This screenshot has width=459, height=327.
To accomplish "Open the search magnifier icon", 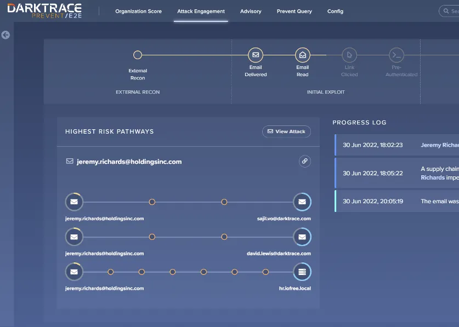I will pos(445,10).
